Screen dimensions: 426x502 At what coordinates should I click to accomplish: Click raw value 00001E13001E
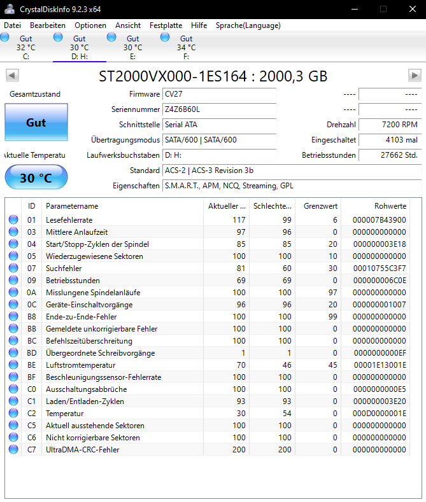click(380, 365)
